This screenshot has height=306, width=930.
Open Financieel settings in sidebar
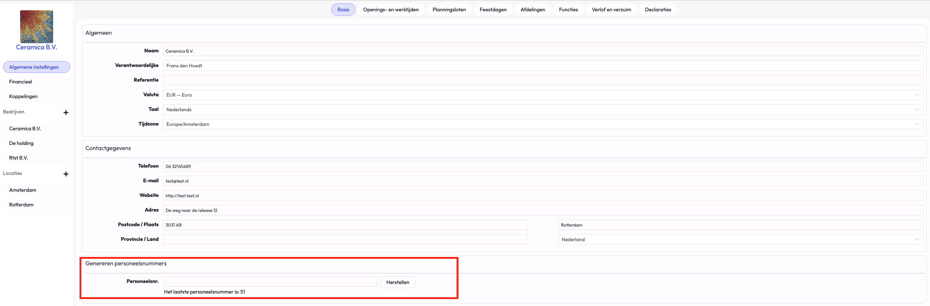tap(37, 82)
